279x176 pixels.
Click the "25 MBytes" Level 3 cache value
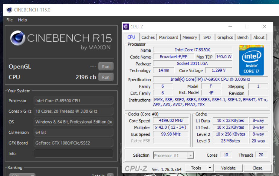tap(230, 141)
